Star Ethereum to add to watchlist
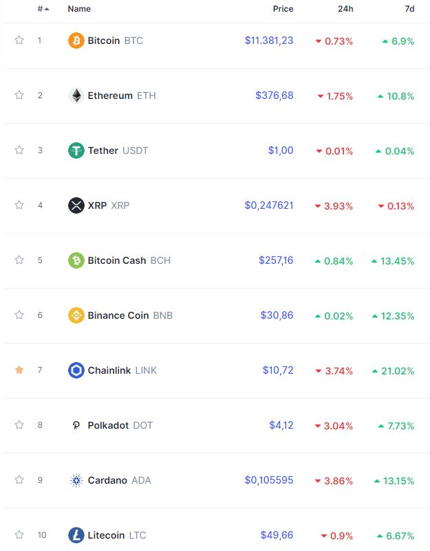Screen dimensions: 430x551 click(19, 95)
